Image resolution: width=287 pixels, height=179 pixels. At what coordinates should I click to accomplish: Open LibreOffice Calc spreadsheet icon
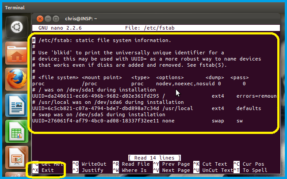point(17,131)
